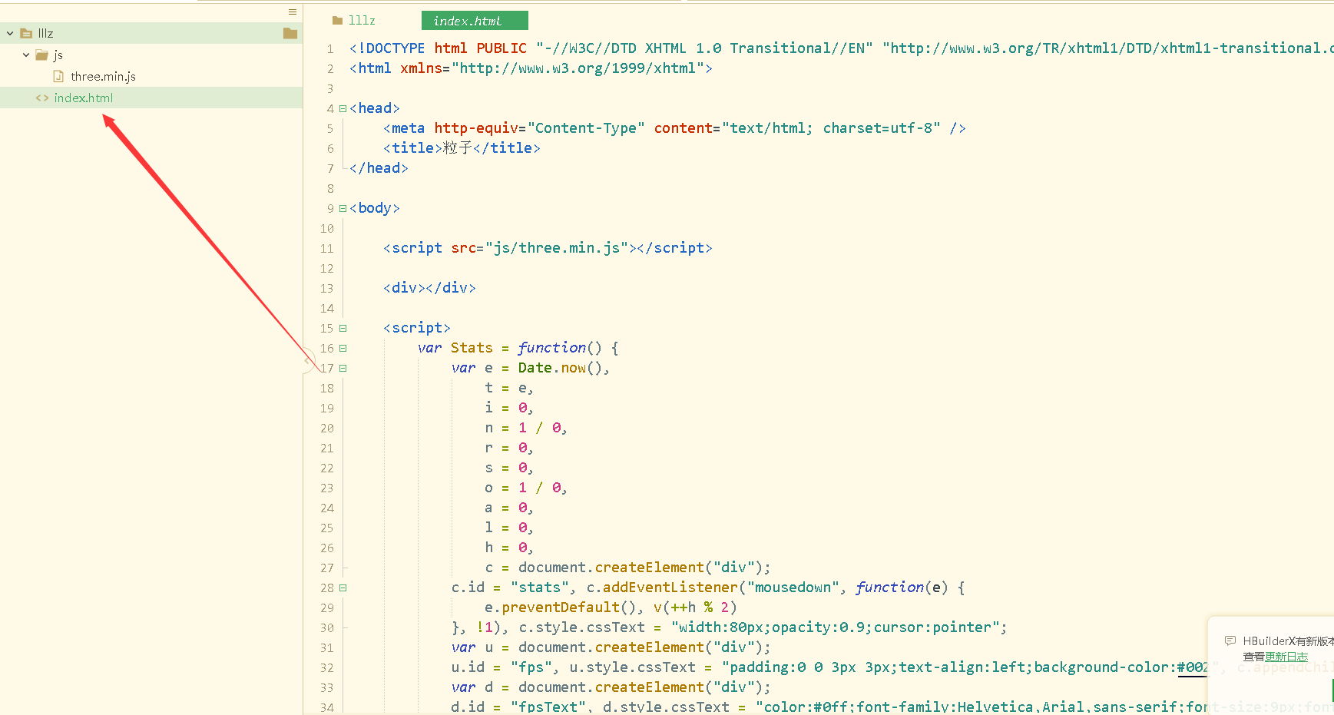Click the notification speech-bubble icon
Viewport: 1334px width, 715px height.
(x=1230, y=641)
